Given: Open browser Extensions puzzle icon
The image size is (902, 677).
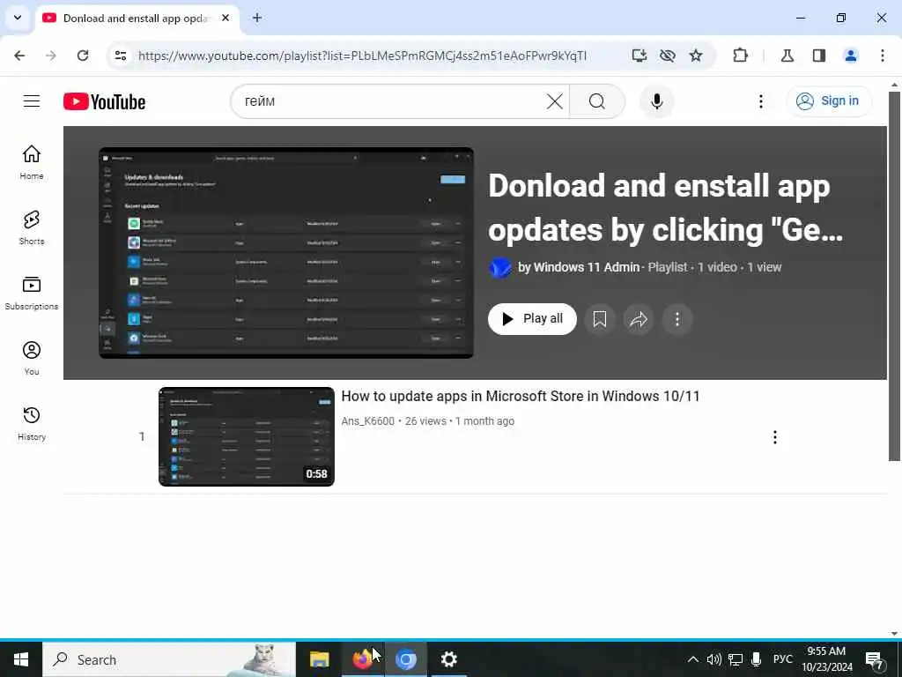Looking at the screenshot, I should tap(740, 56).
